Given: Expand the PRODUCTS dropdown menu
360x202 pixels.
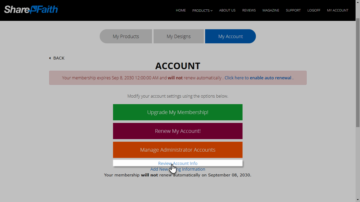Looking at the screenshot, I should click(203, 10).
